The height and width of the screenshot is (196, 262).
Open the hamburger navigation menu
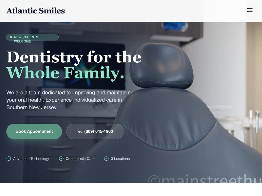click(250, 10)
